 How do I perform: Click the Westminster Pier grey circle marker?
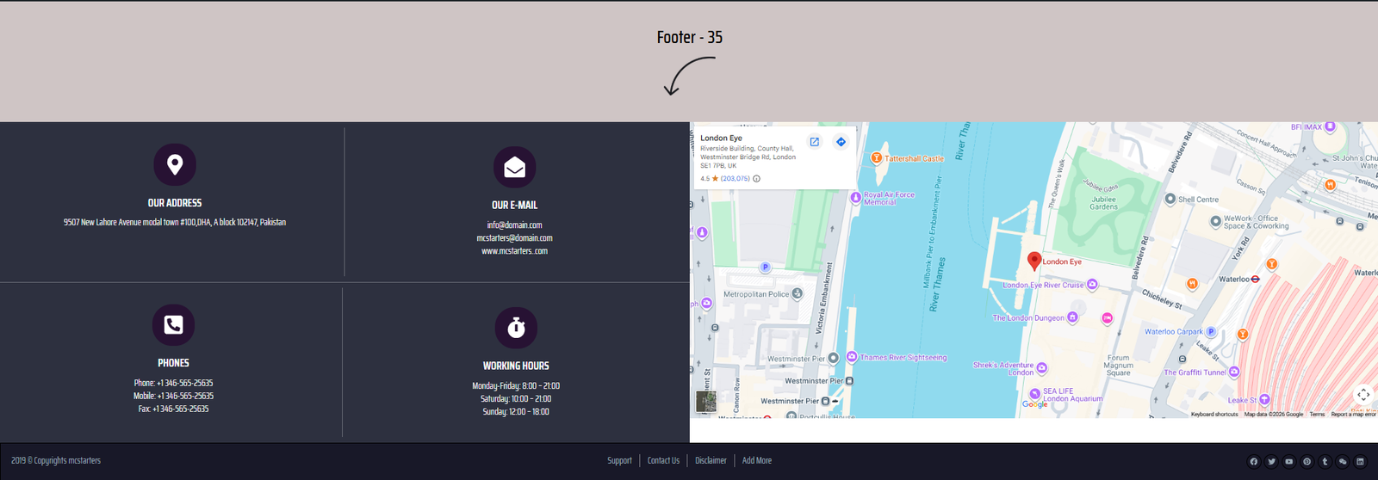tap(834, 358)
